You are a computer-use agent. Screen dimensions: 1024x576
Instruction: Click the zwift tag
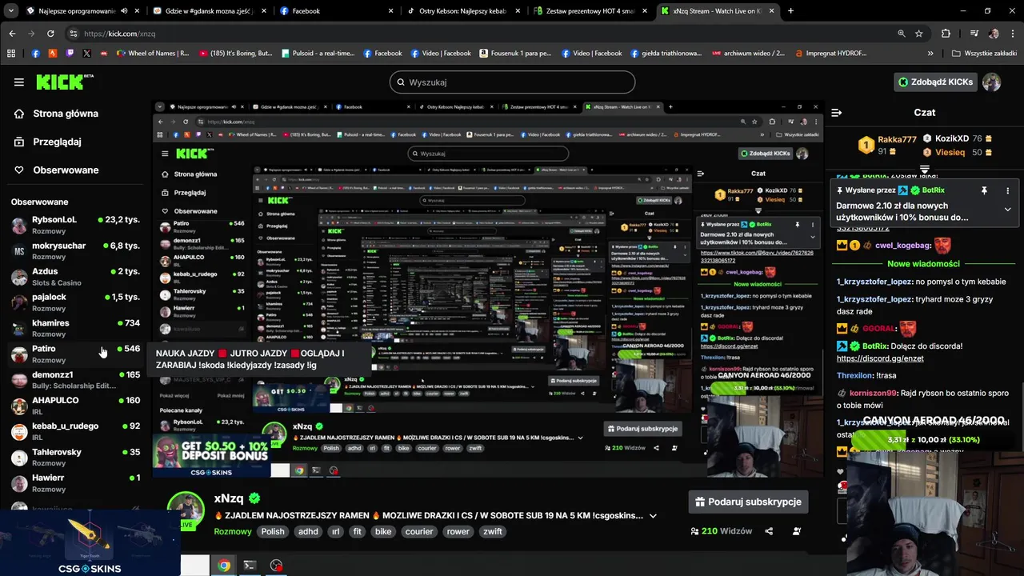493,531
